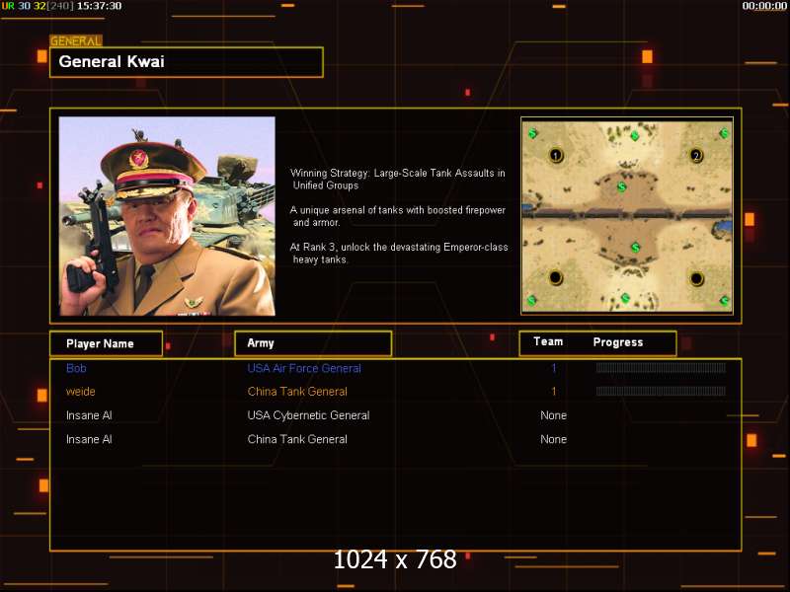
Task: Click the Winning Strategy description text
Action: pyautogui.click(x=398, y=179)
